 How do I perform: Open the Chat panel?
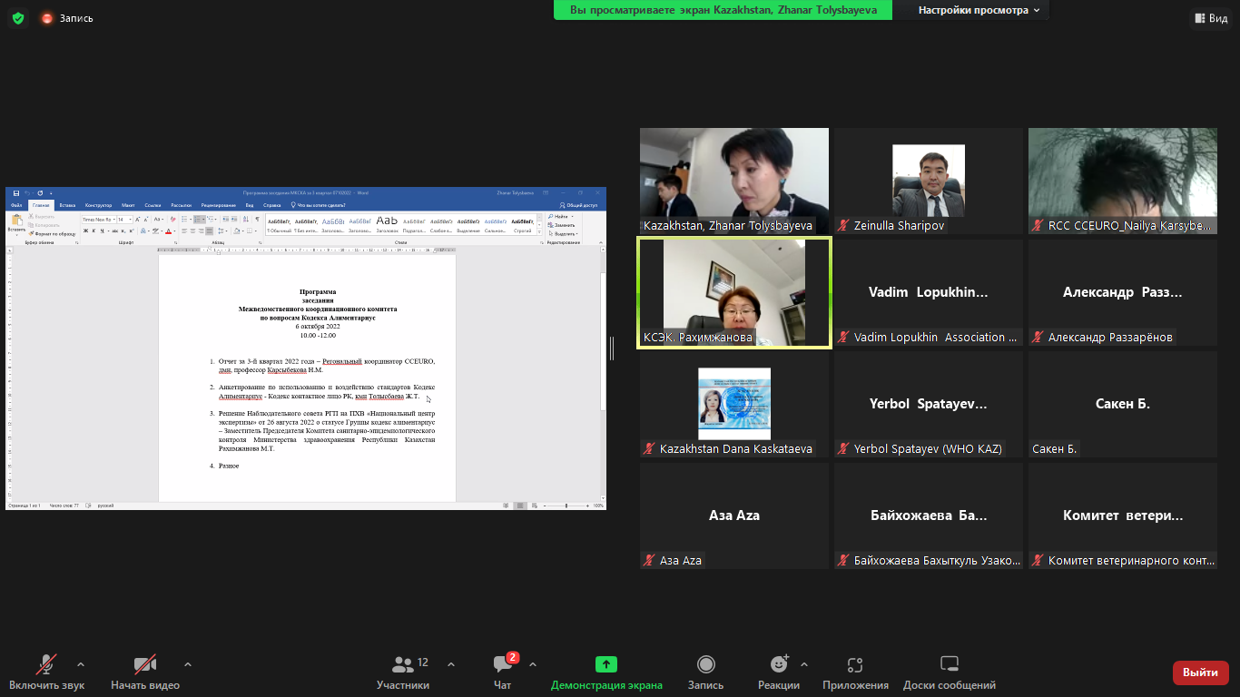pyautogui.click(x=503, y=672)
